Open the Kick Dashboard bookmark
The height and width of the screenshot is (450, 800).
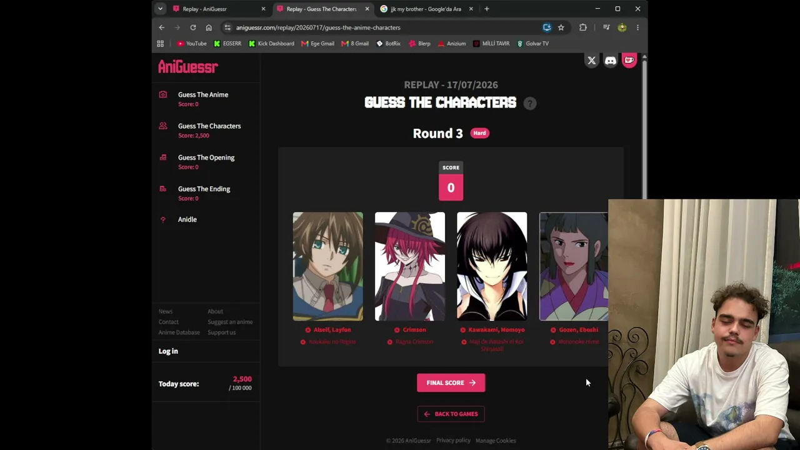pos(271,44)
